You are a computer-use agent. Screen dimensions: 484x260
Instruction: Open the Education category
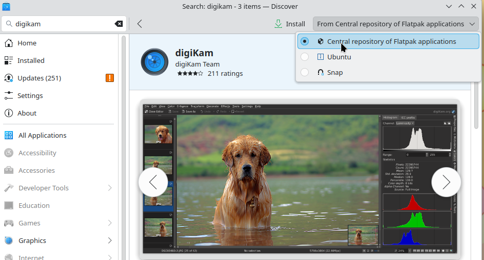pos(59,206)
